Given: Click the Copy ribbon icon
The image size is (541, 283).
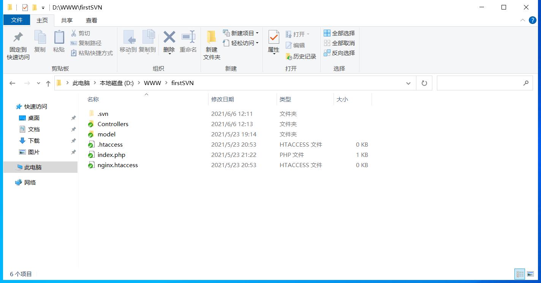Looking at the screenshot, I should 40,37.
